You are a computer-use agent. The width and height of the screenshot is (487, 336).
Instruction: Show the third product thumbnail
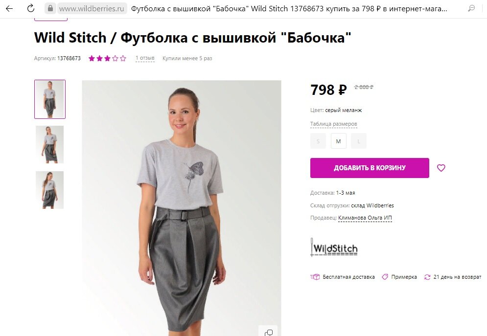50,190
